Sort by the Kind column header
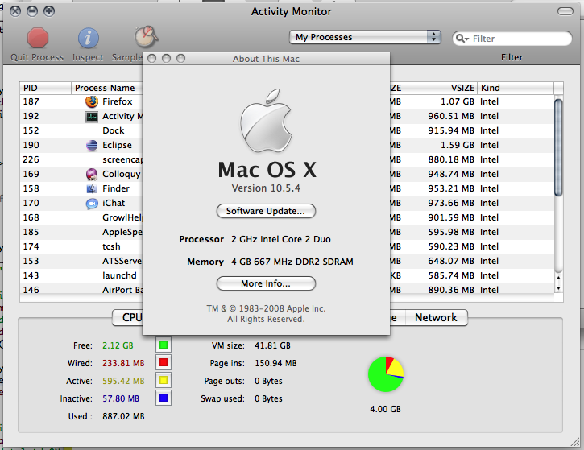The width and height of the screenshot is (584, 450). pyautogui.click(x=516, y=88)
